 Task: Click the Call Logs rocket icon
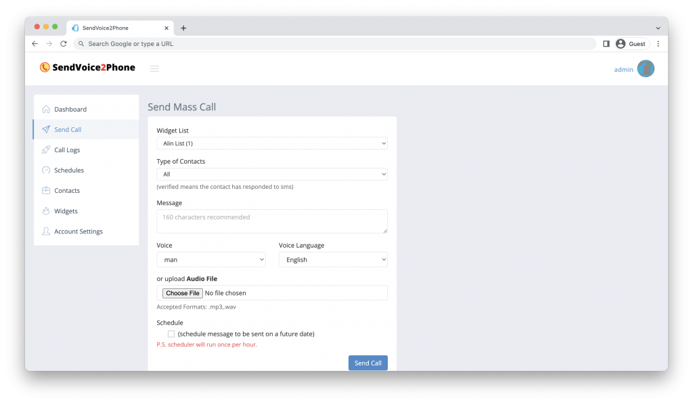(46, 150)
